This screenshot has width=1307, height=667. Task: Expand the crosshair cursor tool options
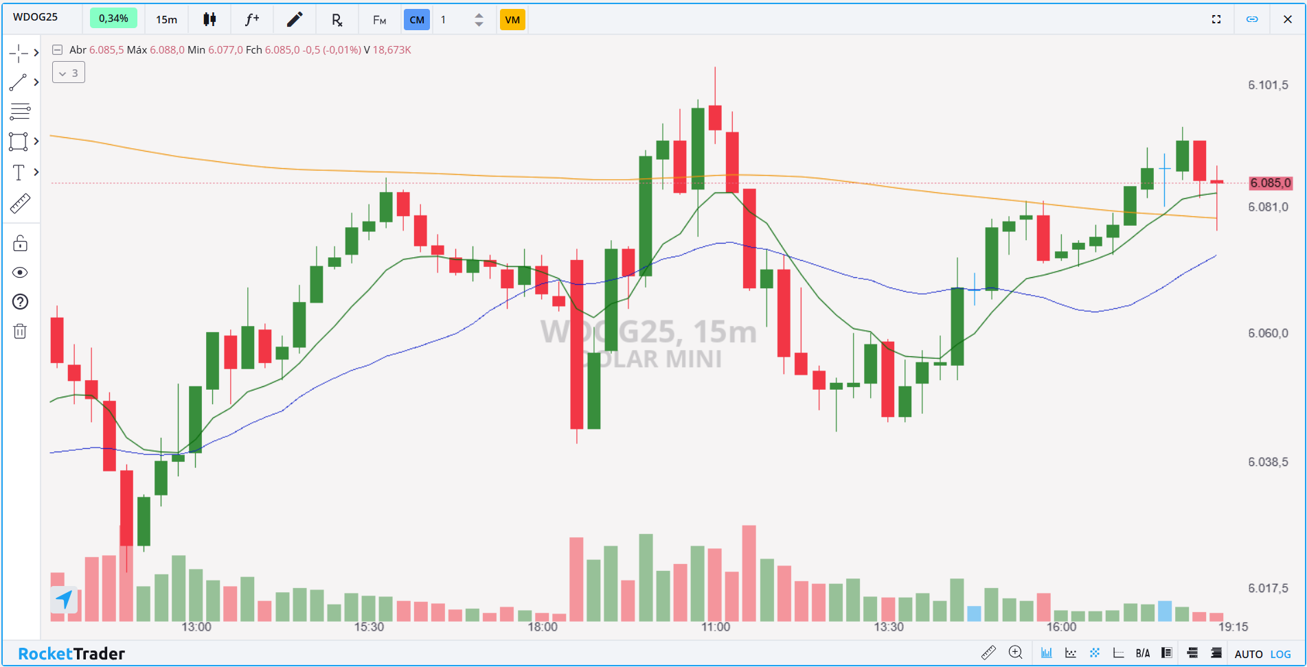36,53
